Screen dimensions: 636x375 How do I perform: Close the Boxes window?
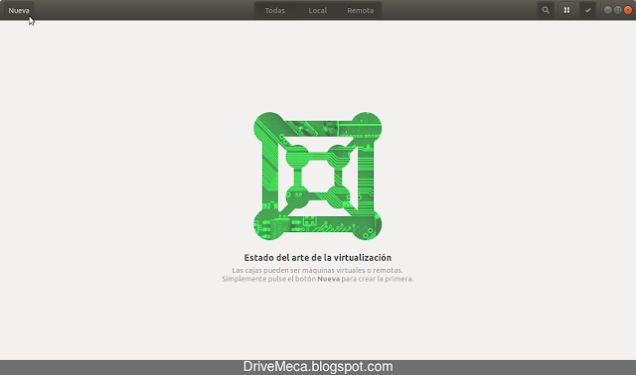(628, 10)
